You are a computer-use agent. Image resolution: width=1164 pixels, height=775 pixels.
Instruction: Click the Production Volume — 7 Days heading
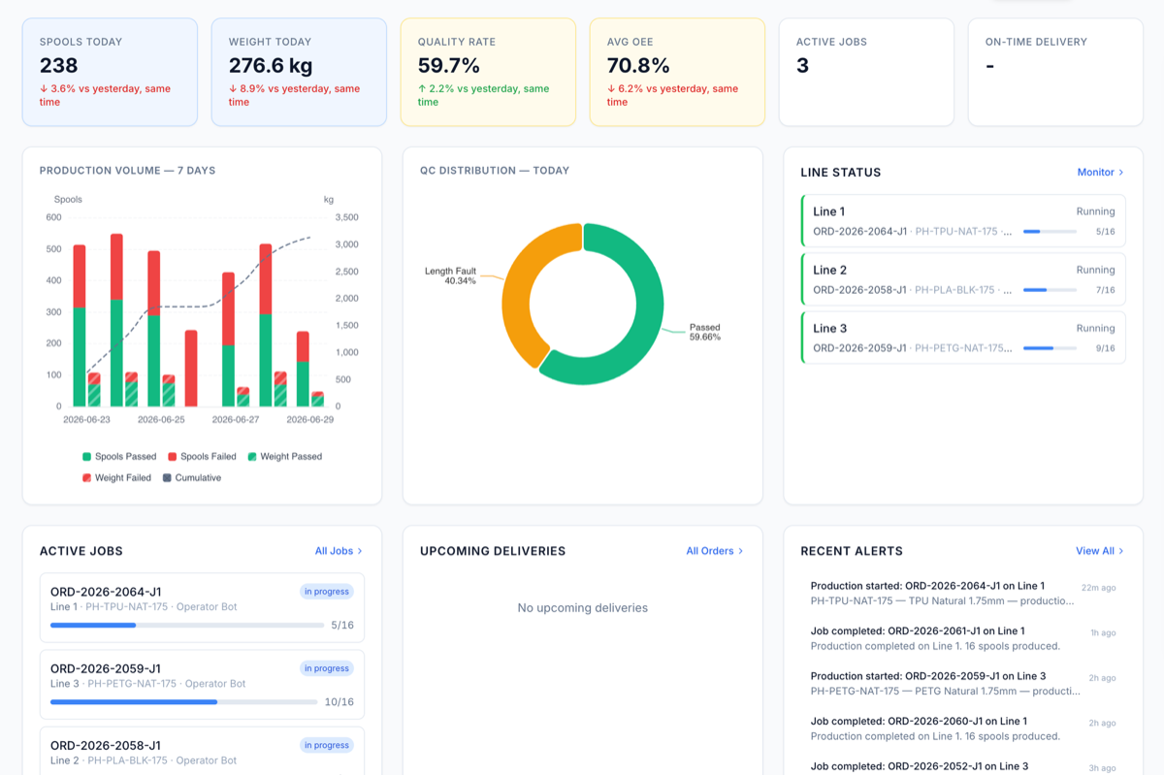128,171
